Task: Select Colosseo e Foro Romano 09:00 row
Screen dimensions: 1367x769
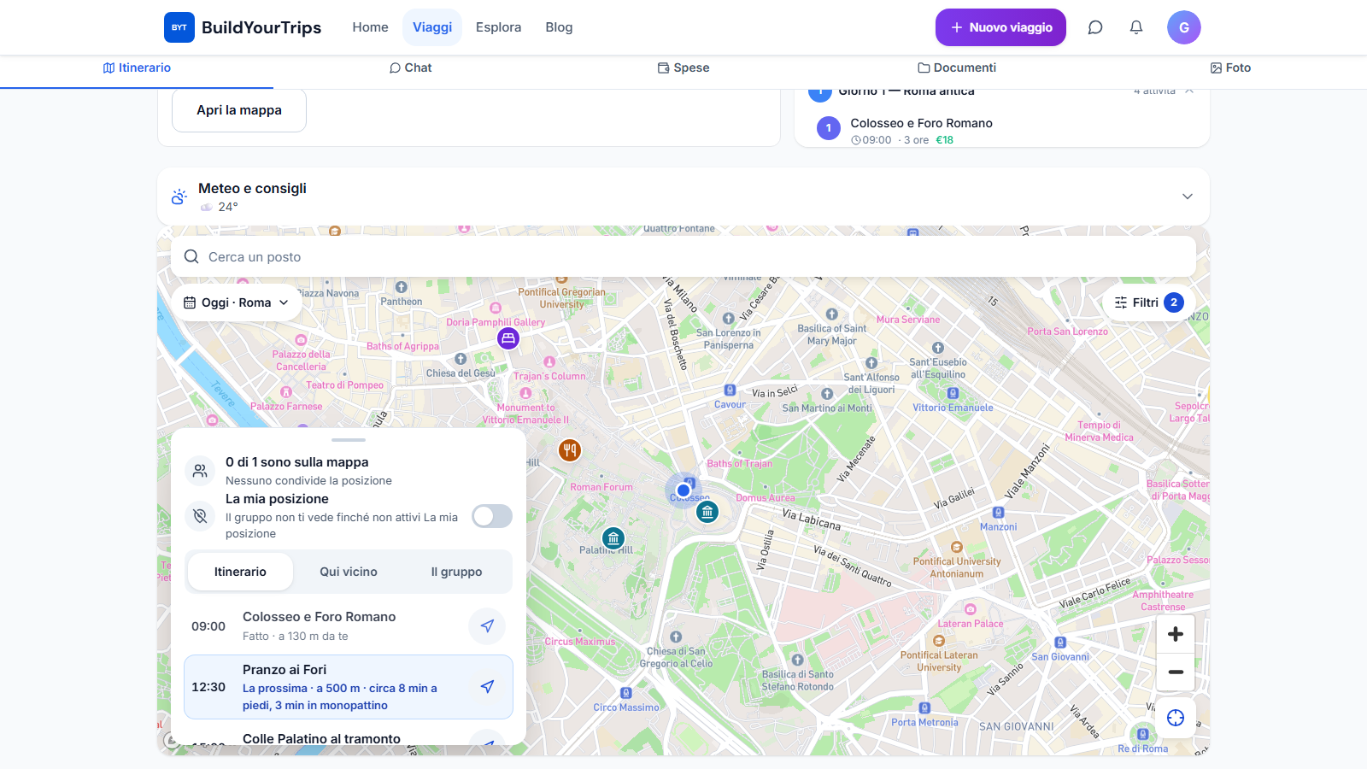Action: point(349,625)
